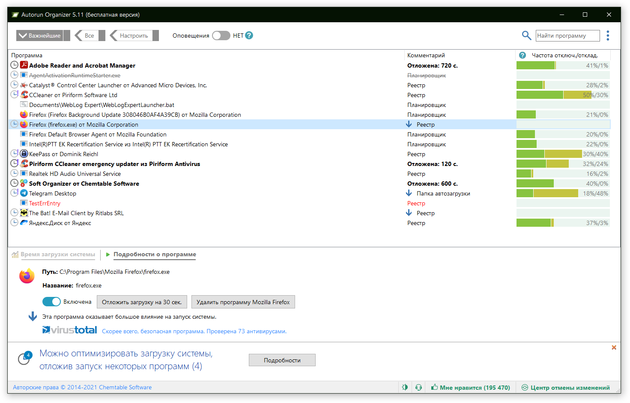
Task: Open the Настроить filter tab
Action: click(134, 36)
